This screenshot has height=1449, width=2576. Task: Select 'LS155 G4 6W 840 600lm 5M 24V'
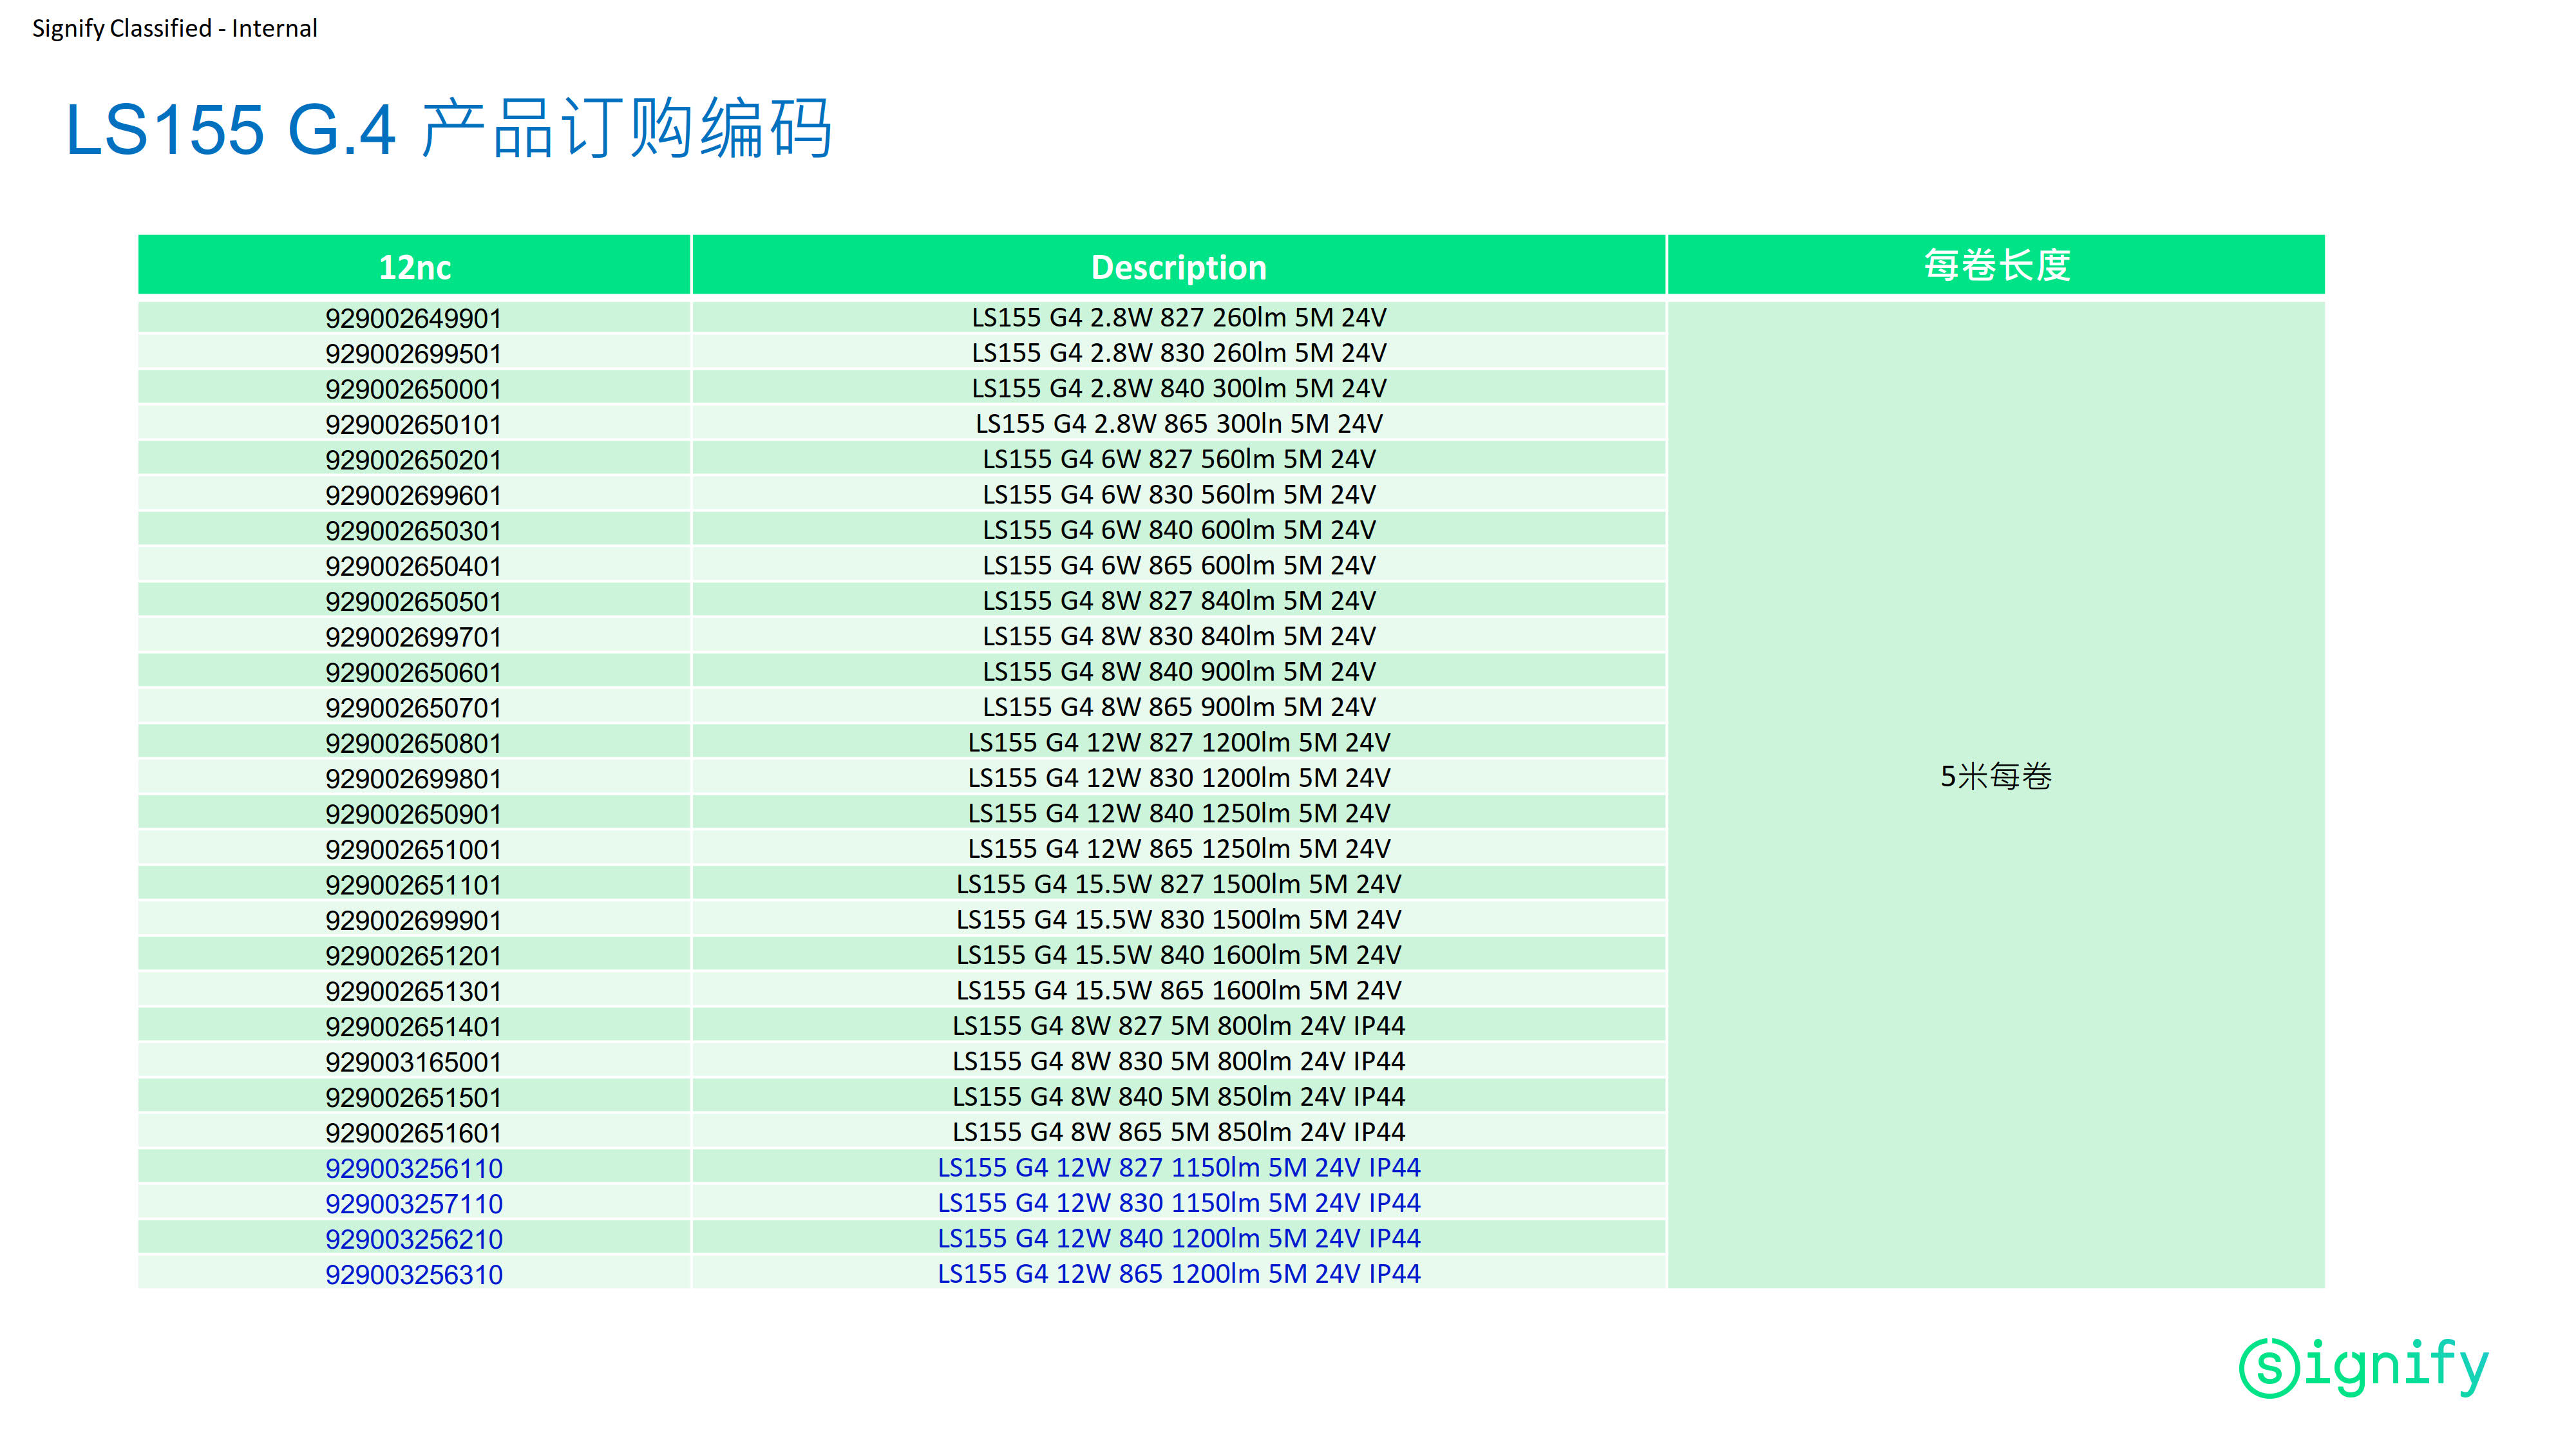coord(1179,530)
